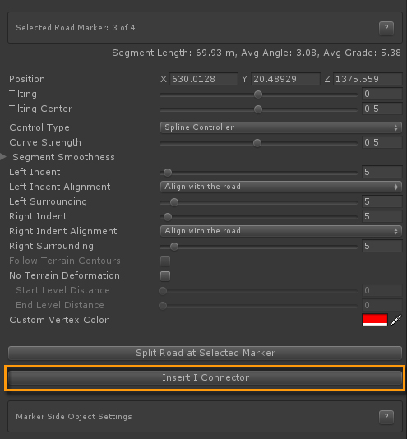Viewport: 407px width, 439px height.
Task: Open help for Marker Side Object Settings
Action: pyautogui.click(x=386, y=417)
